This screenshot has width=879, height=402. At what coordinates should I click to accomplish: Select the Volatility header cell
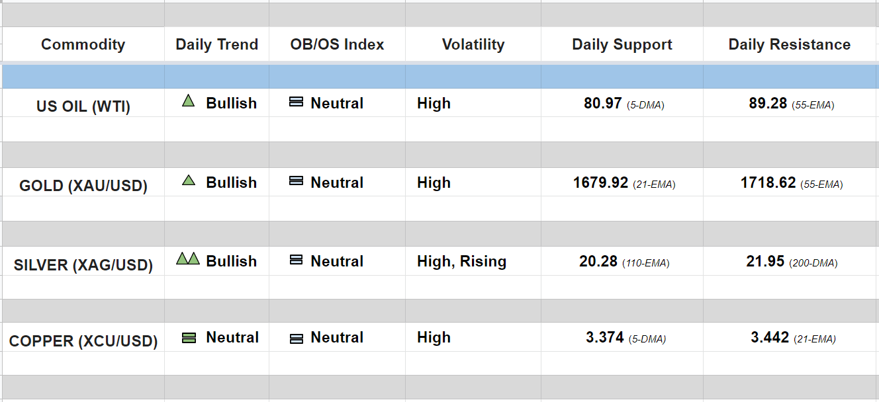pos(473,45)
